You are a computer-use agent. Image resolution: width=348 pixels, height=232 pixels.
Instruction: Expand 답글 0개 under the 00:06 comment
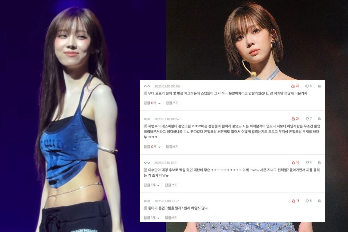coord(152,103)
